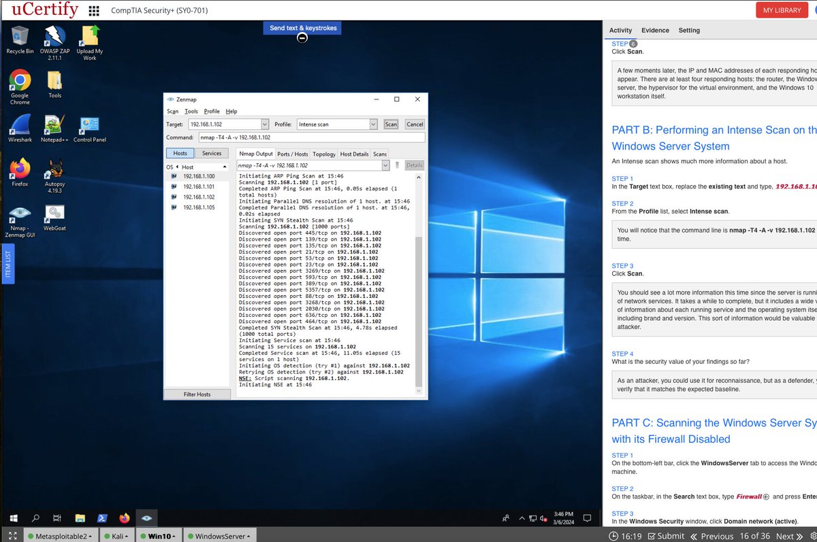The image size is (817, 542).
Task: Switch to the Ports / Hosts tab
Action: 293,154
